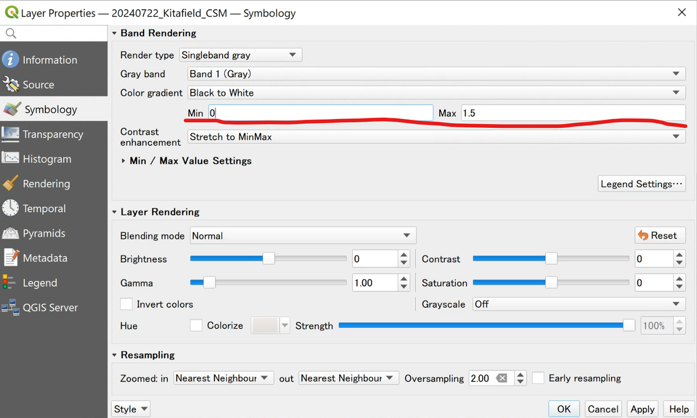Click the Cancel button

[603, 409]
